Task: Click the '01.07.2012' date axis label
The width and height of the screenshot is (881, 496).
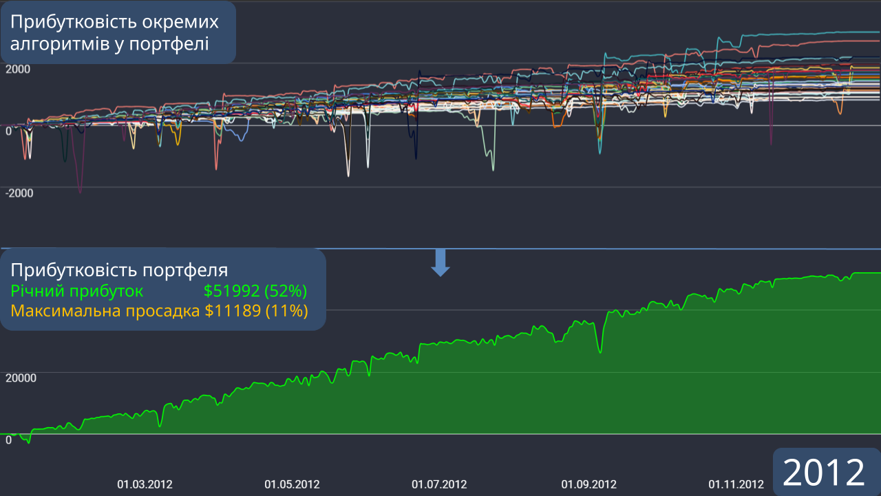Action: point(439,484)
